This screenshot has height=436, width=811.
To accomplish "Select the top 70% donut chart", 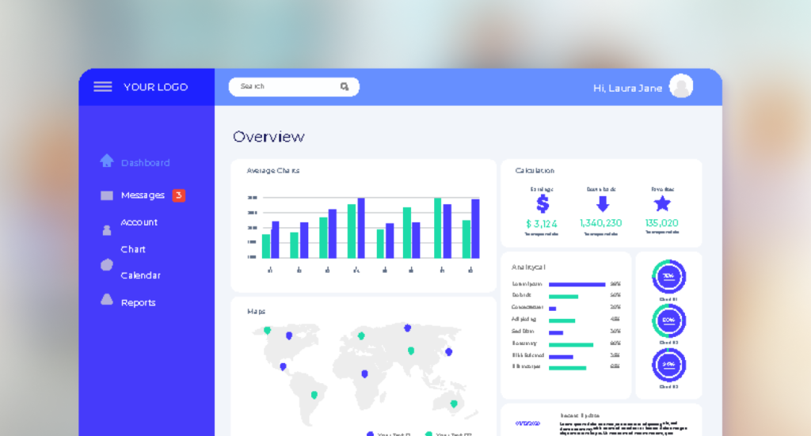I will (668, 277).
